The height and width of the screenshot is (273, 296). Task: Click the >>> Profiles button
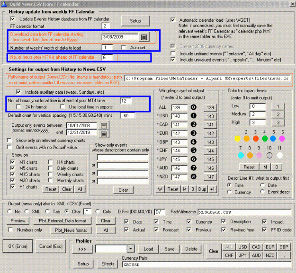pos(82,249)
